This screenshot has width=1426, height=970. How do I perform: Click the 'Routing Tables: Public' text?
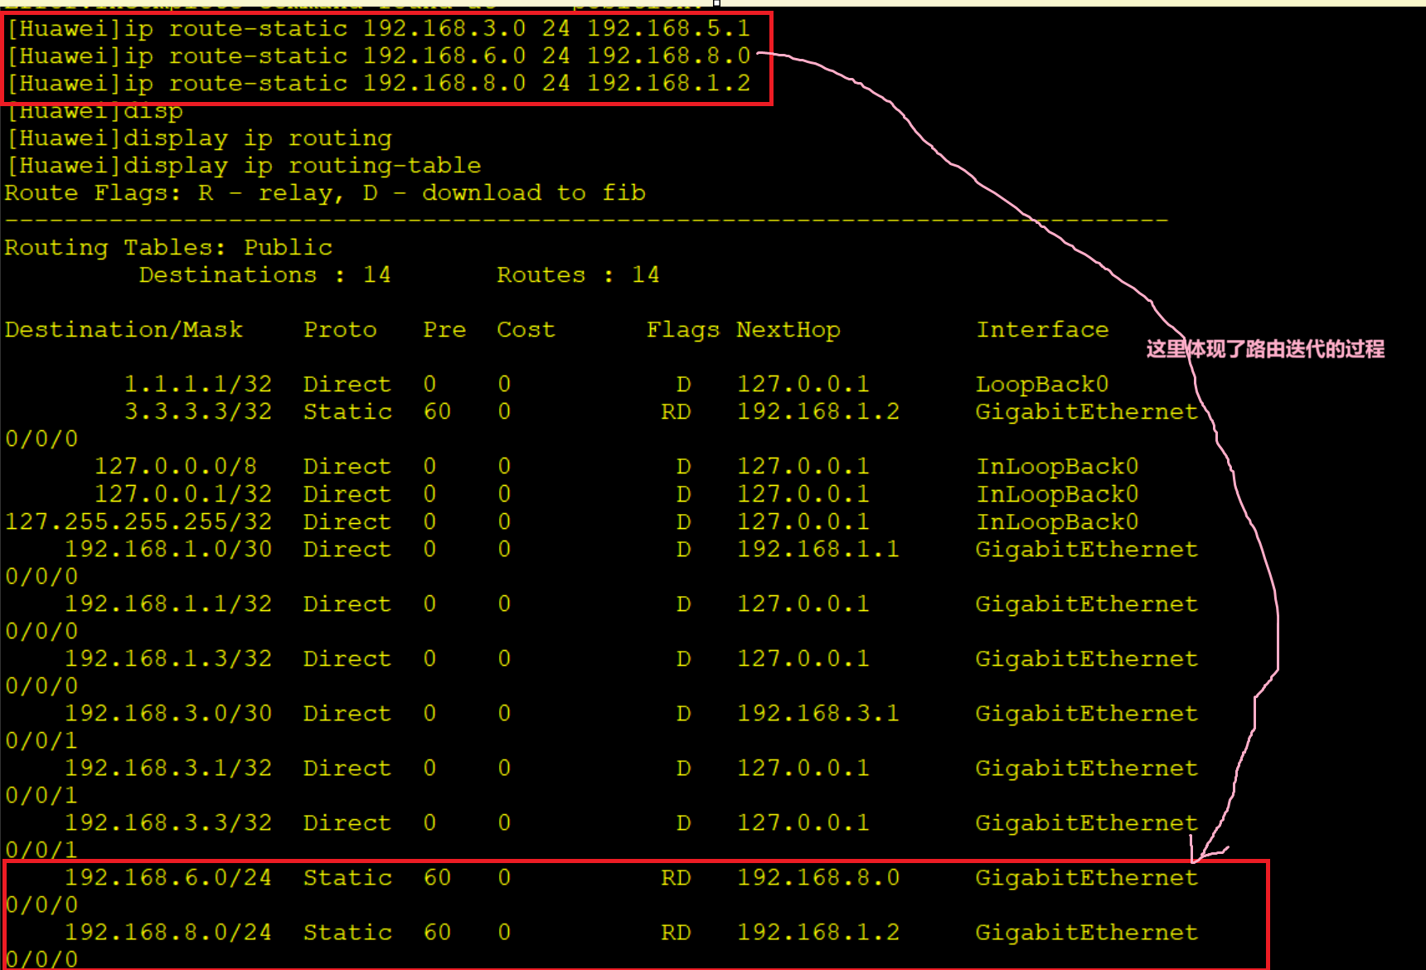point(168,248)
